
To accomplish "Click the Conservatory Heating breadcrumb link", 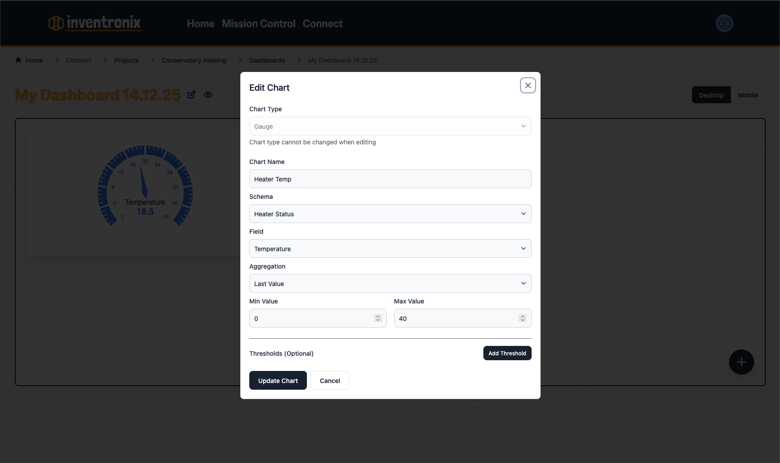I will point(194,60).
